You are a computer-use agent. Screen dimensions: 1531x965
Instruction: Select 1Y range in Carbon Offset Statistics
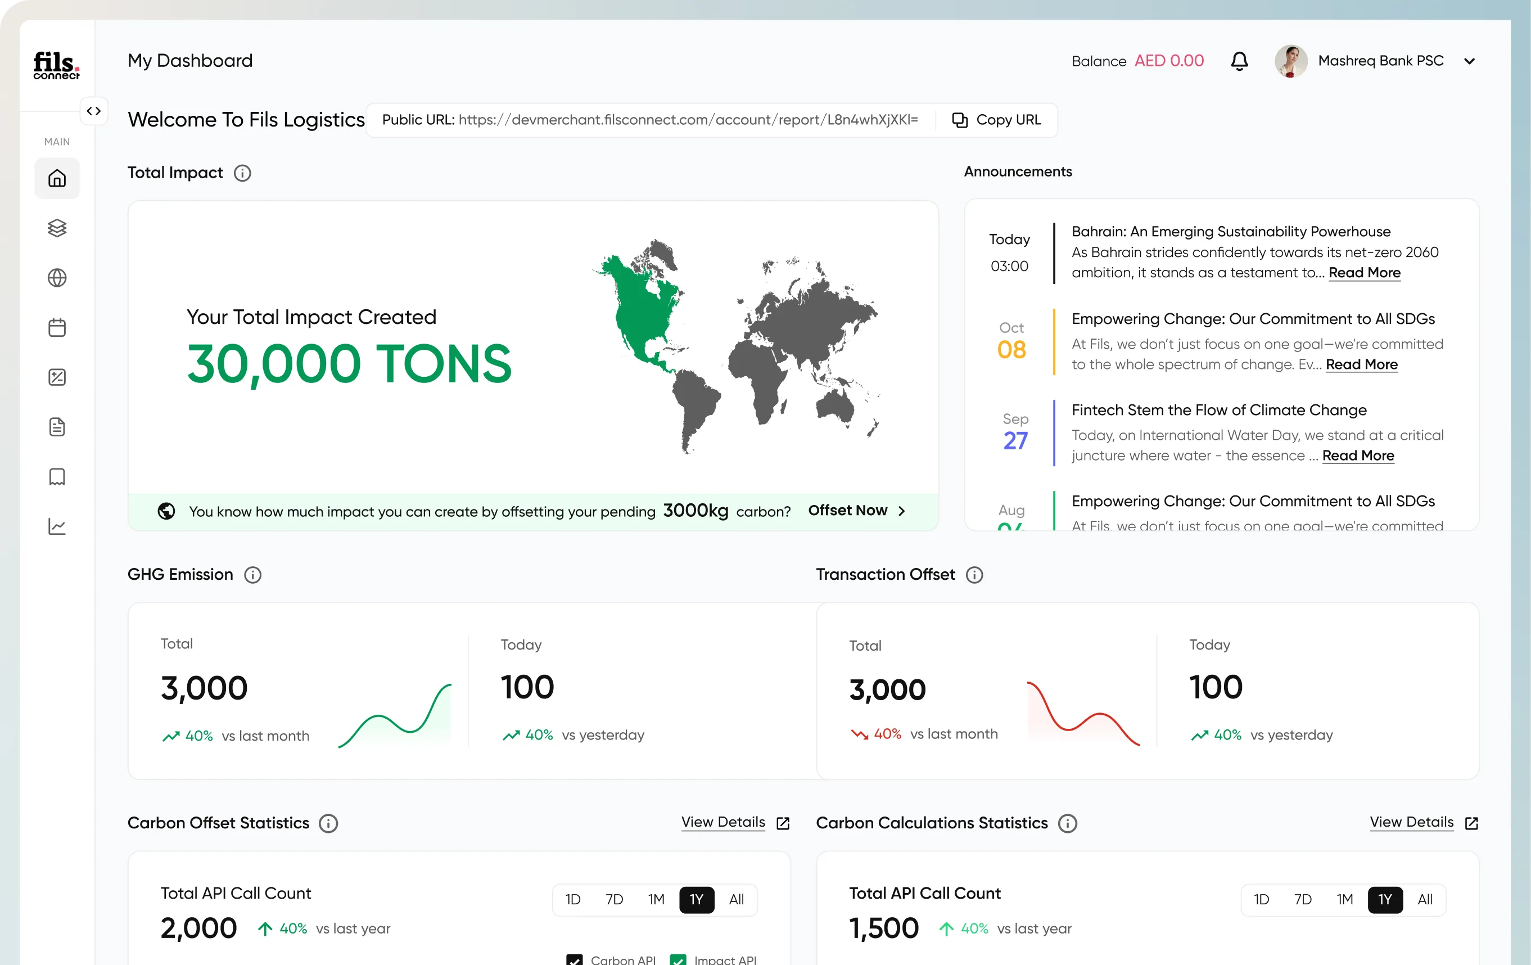697,899
